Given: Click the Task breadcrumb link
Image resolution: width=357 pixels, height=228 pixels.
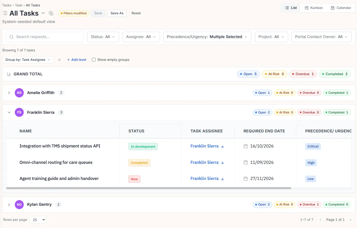Looking at the screenshot, I should coord(19,5).
